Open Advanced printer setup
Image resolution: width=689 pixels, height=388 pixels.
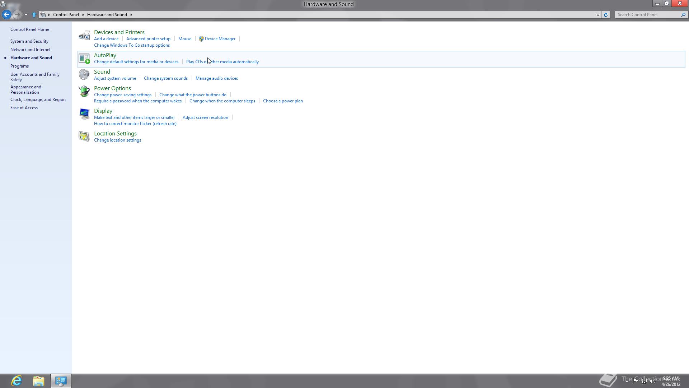click(148, 39)
